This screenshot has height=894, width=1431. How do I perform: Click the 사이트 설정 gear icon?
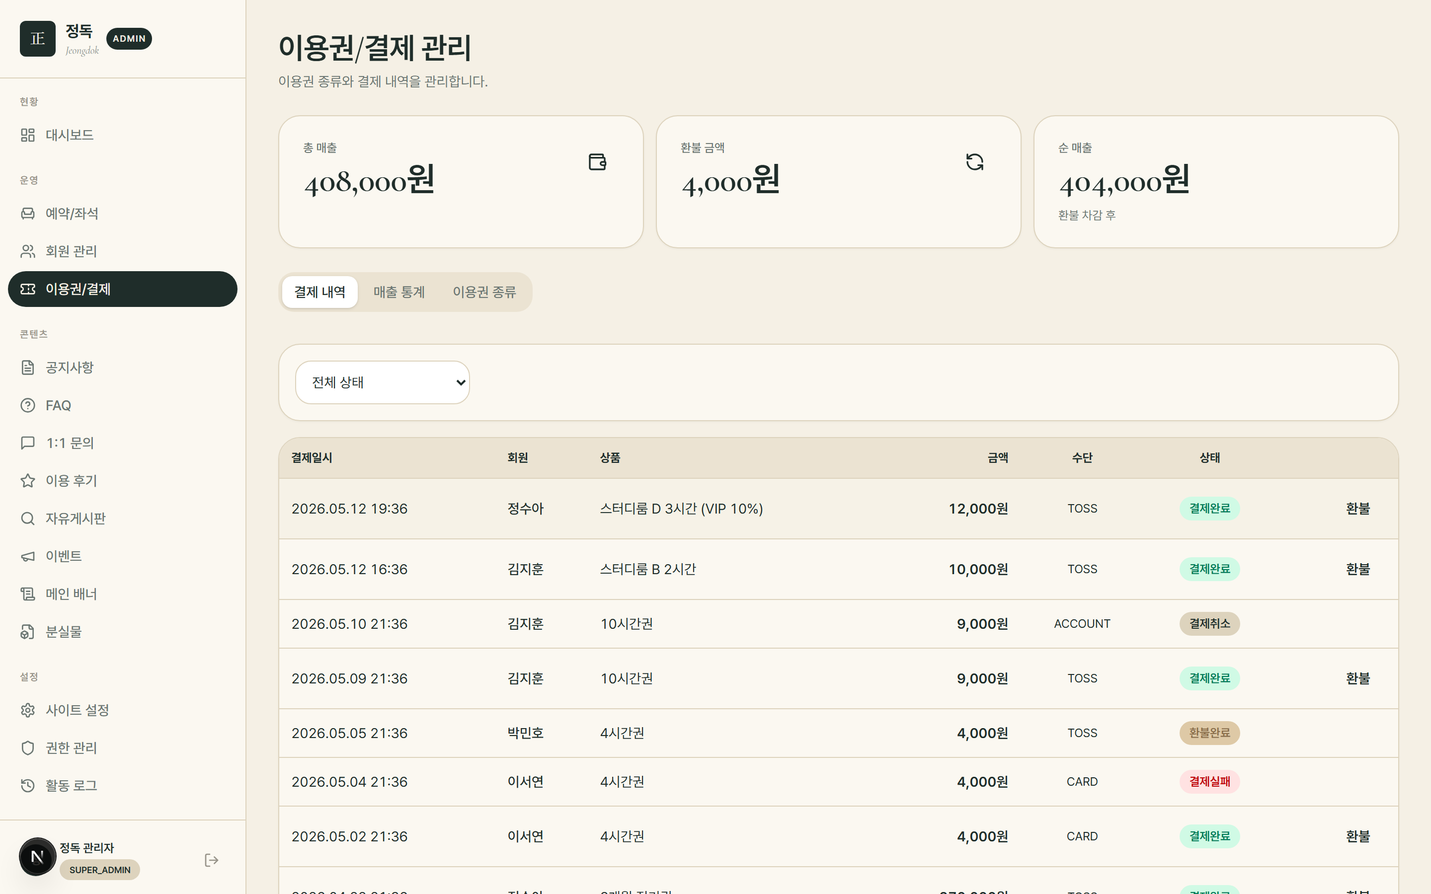click(28, 710)
